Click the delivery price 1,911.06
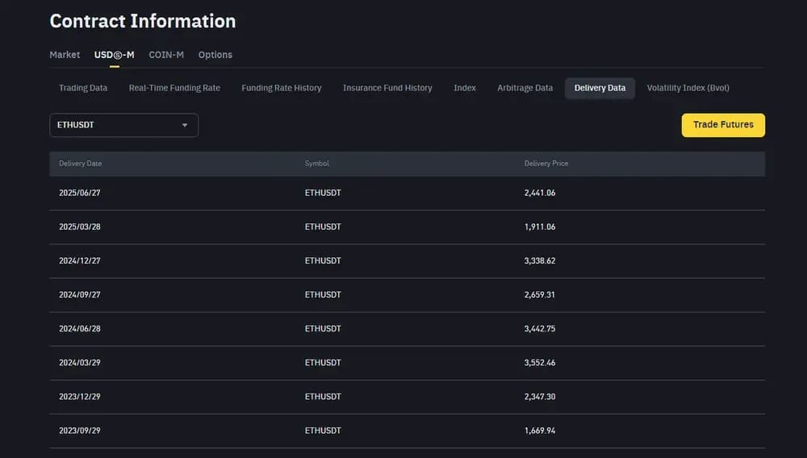 (540, 227)
